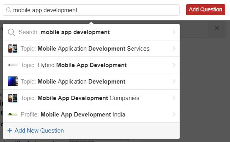Viewport: 230px width, 142px height.
Task: Click the magnifier icon beside Search suggestion
Action: tap(12, 32)
